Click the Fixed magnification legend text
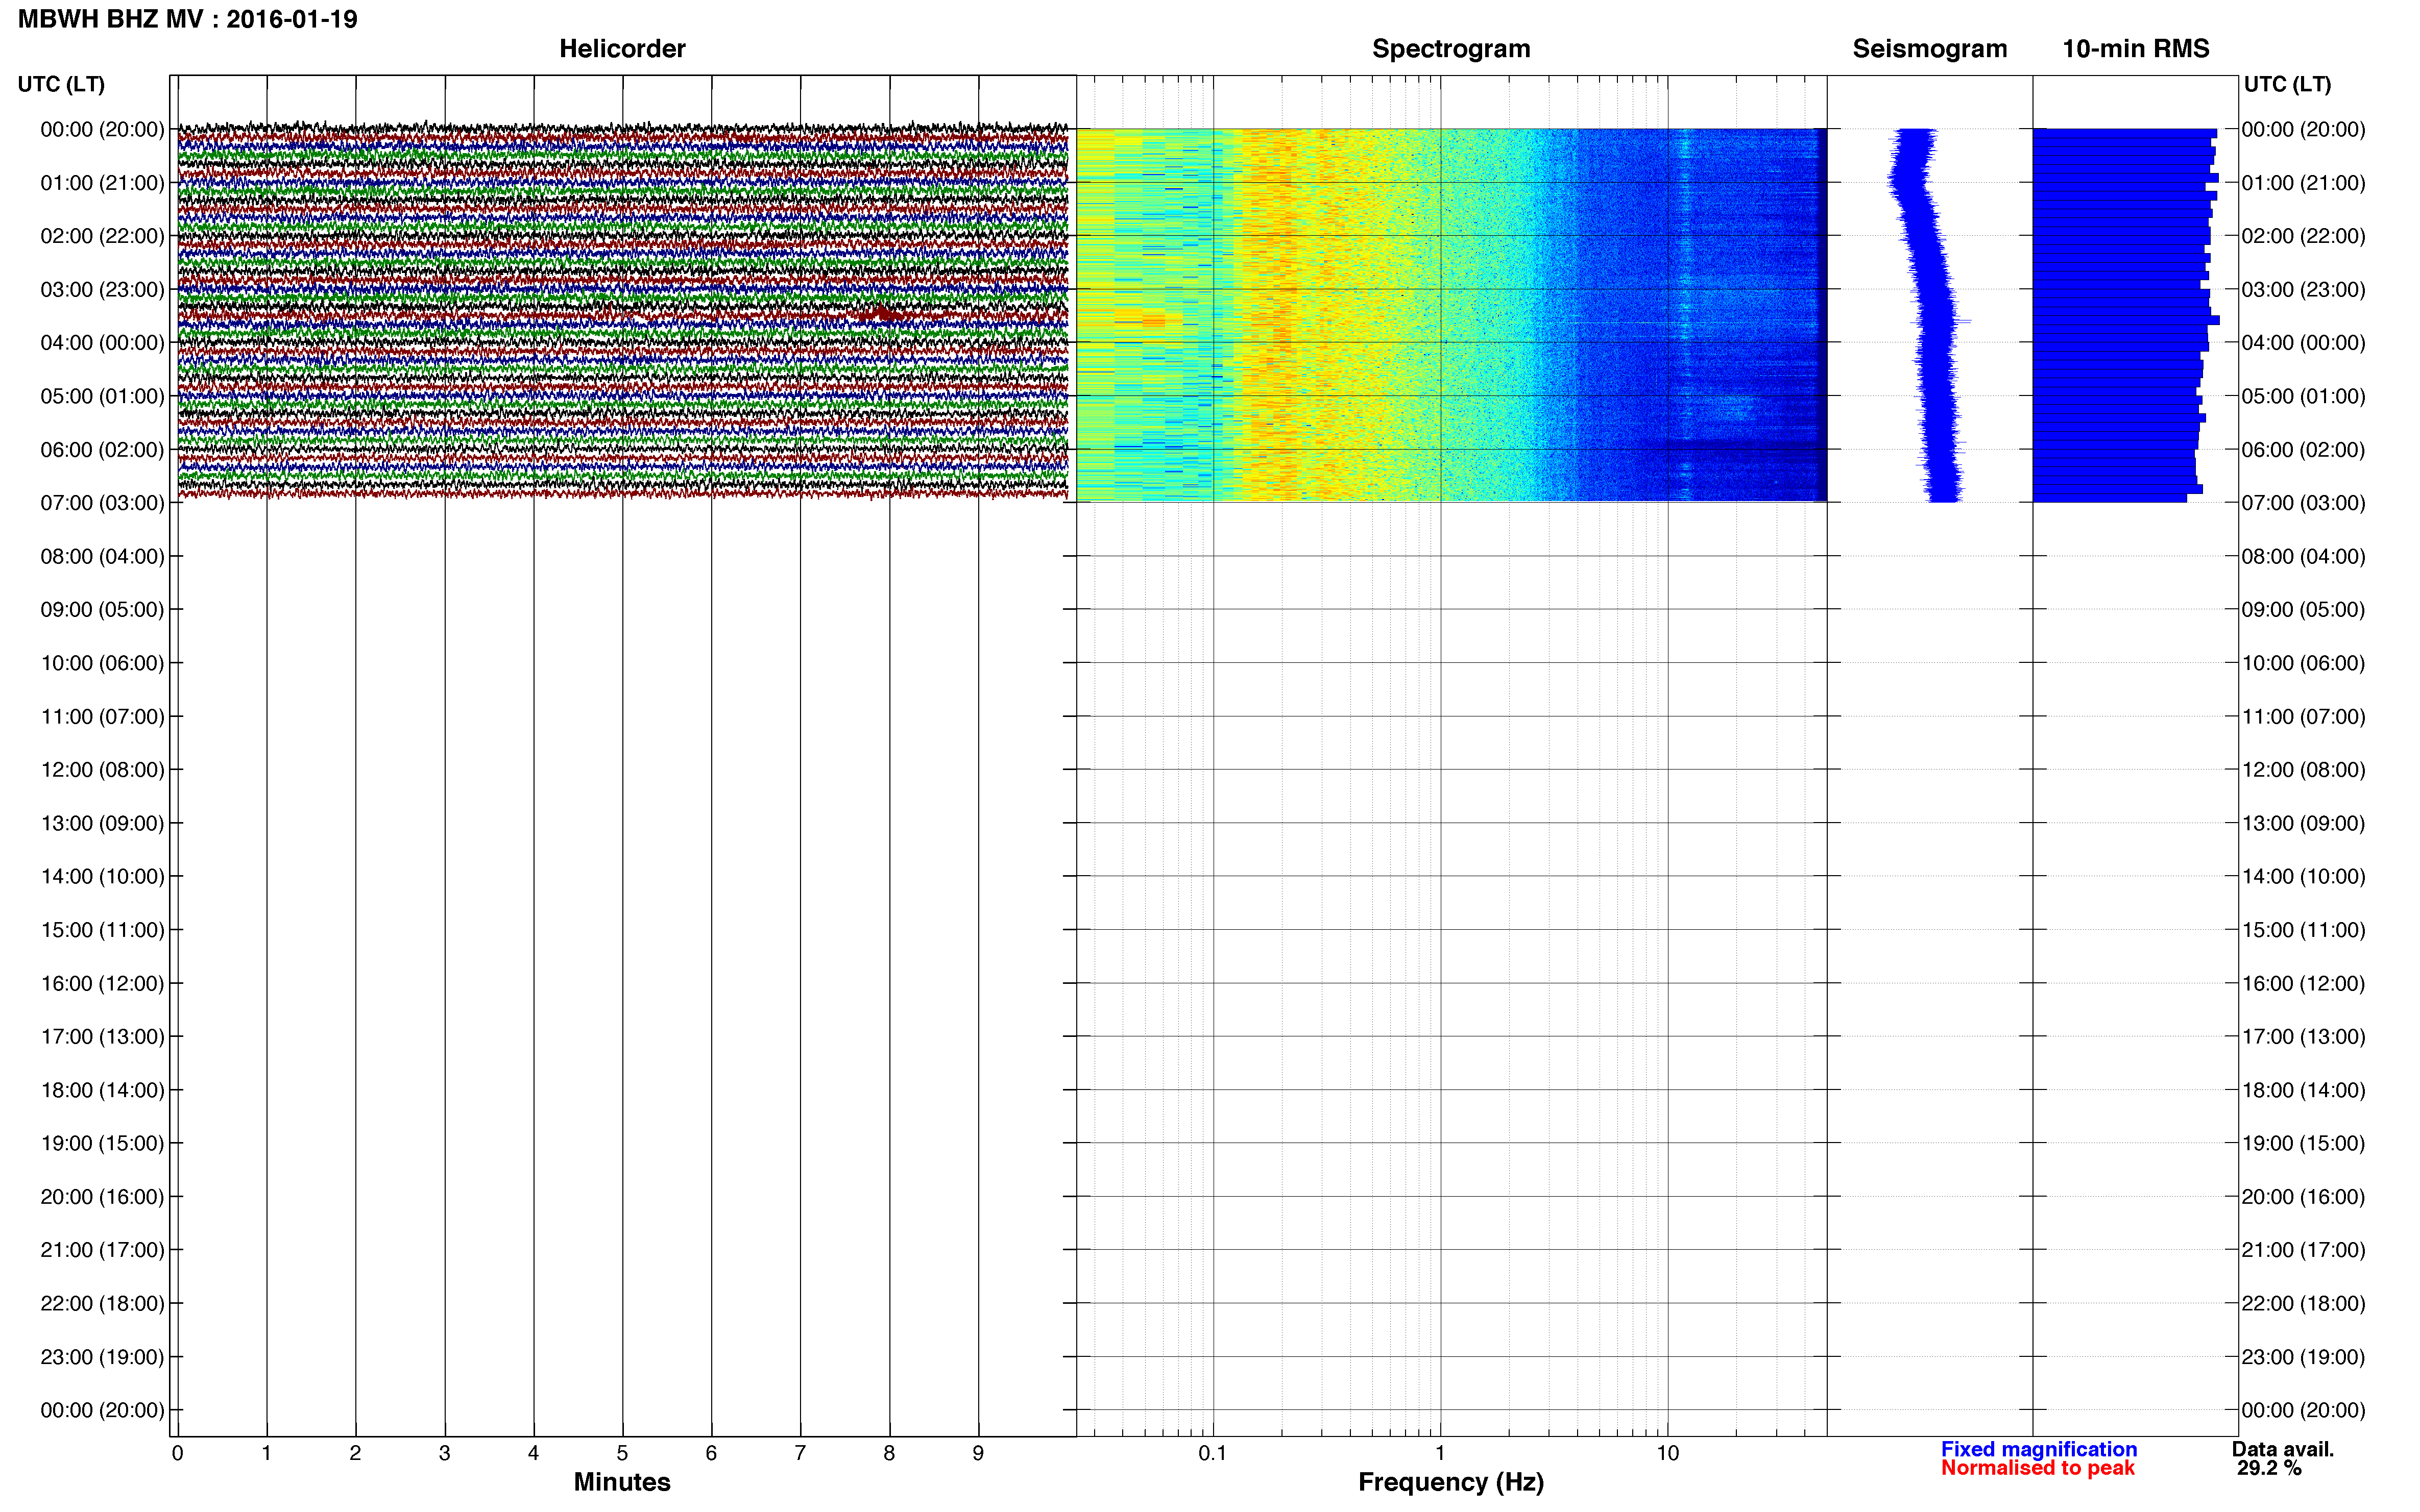The height and width of the screenshot is (1512, 2420). coord(2039,1449)
